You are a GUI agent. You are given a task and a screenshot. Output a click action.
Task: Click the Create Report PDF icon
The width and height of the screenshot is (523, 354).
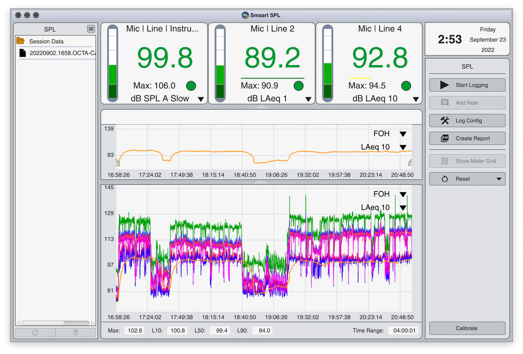click(x=445, y=138)
